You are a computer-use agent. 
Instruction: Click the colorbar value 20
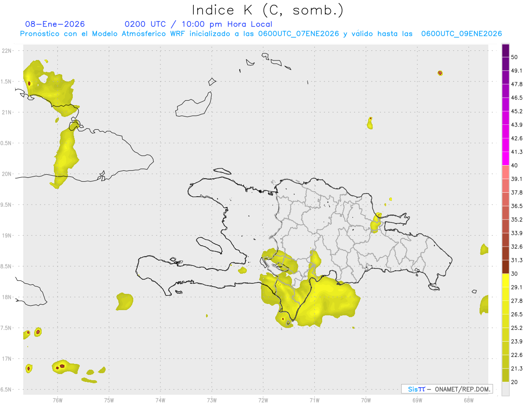pos(515,382)
